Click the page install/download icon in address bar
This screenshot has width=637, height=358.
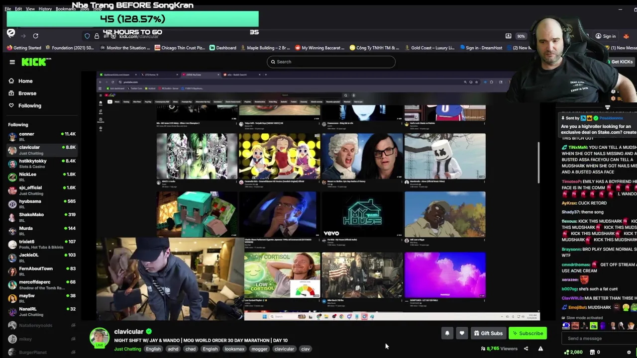508,36
